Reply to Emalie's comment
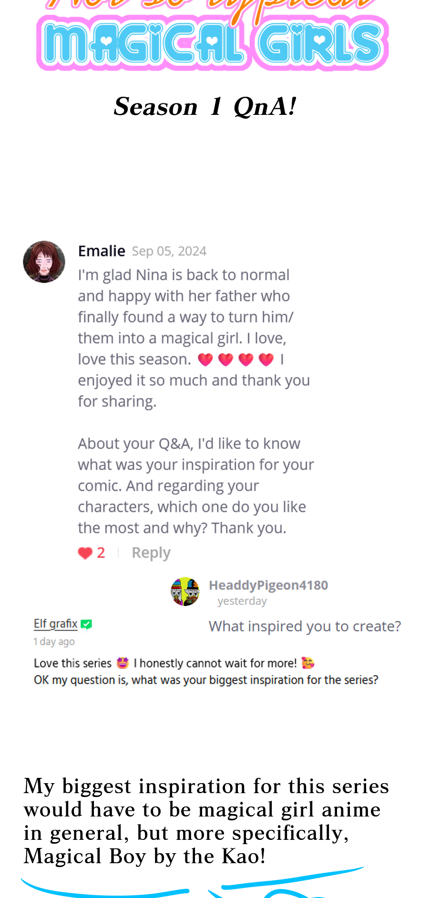This screenshot has width=429, height=898. 151,553
